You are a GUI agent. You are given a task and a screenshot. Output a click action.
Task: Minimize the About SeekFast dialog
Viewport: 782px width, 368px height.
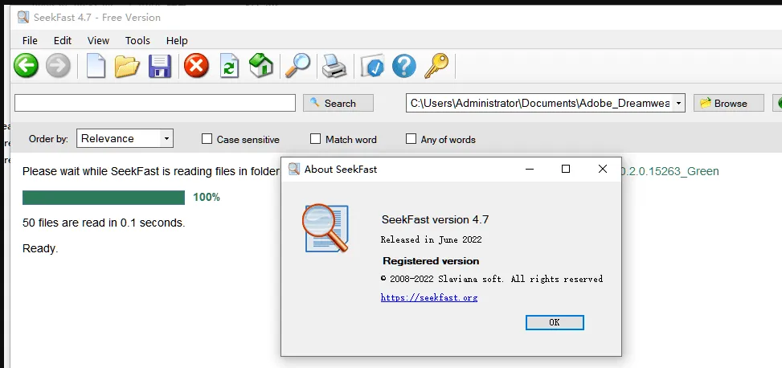530,169
